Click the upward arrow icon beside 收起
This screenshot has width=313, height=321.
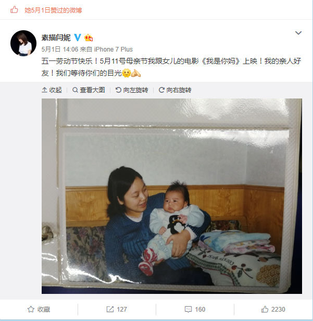tap(44, 90)
